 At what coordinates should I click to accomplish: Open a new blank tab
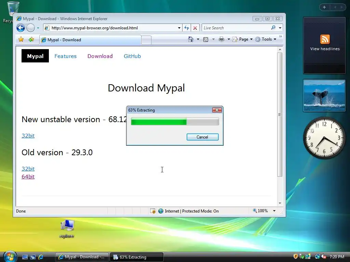point(146,40)
